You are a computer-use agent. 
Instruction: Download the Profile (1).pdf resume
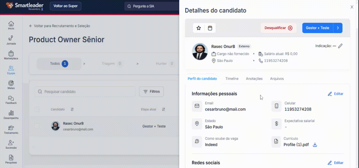(315, 145)
